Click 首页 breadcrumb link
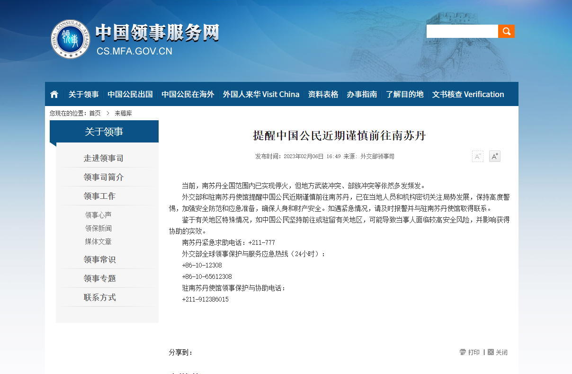 95,113
